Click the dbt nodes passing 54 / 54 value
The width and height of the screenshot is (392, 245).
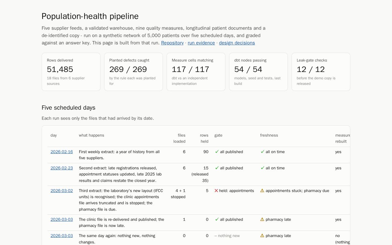(248, 70)
